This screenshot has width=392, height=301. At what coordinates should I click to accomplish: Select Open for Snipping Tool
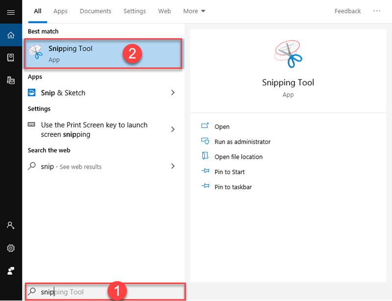click(222, 126)
